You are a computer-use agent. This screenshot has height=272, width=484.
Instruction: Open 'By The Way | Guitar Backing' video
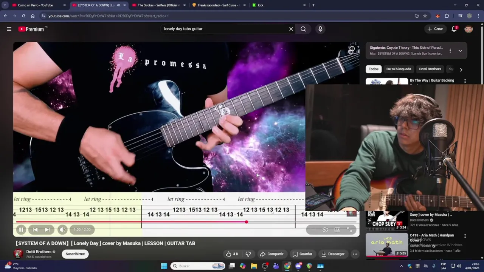(432, 80)
